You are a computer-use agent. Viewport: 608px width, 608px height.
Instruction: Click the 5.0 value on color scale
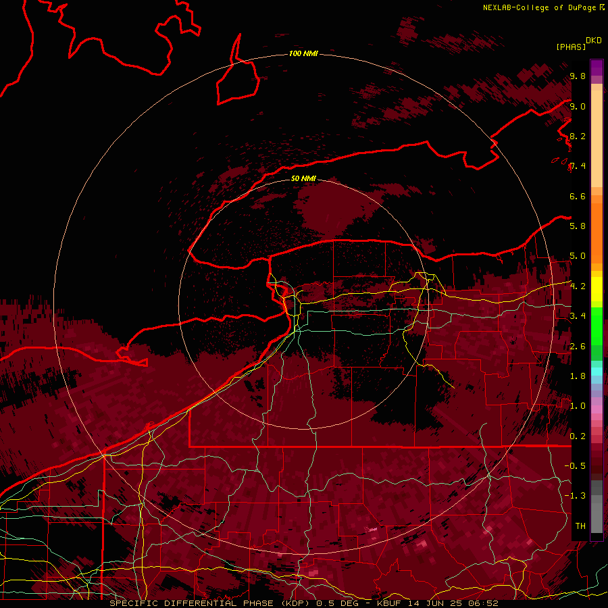coord(578,256)
